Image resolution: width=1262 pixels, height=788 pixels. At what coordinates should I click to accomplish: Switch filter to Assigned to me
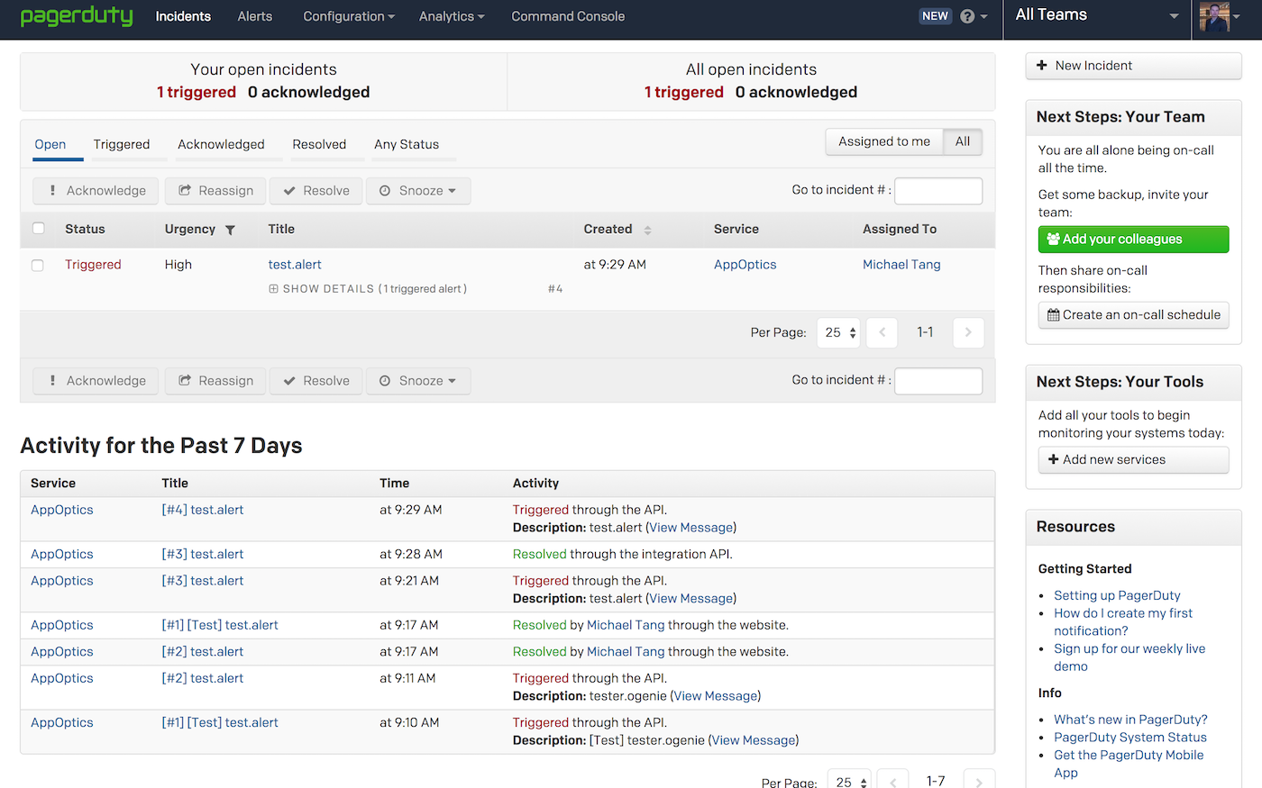point(883,141)
